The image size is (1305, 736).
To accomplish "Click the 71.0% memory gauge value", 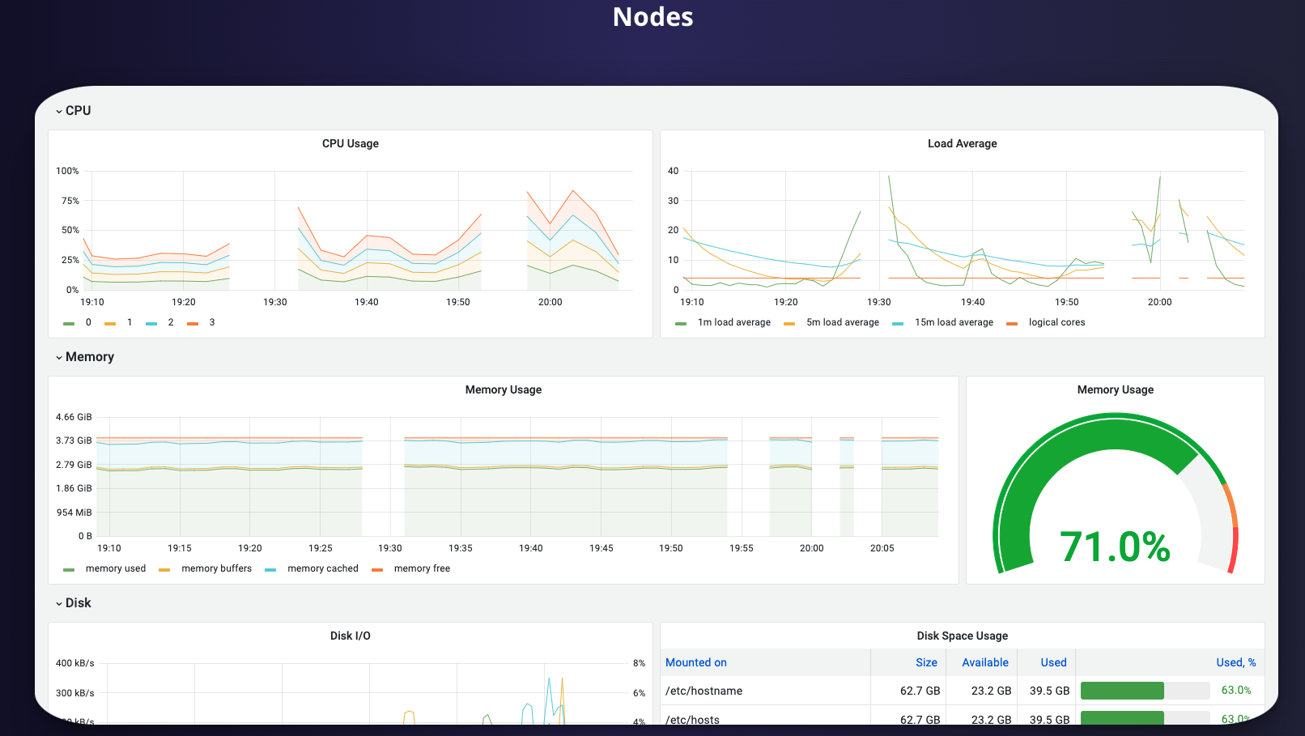I will (1115, 547).
